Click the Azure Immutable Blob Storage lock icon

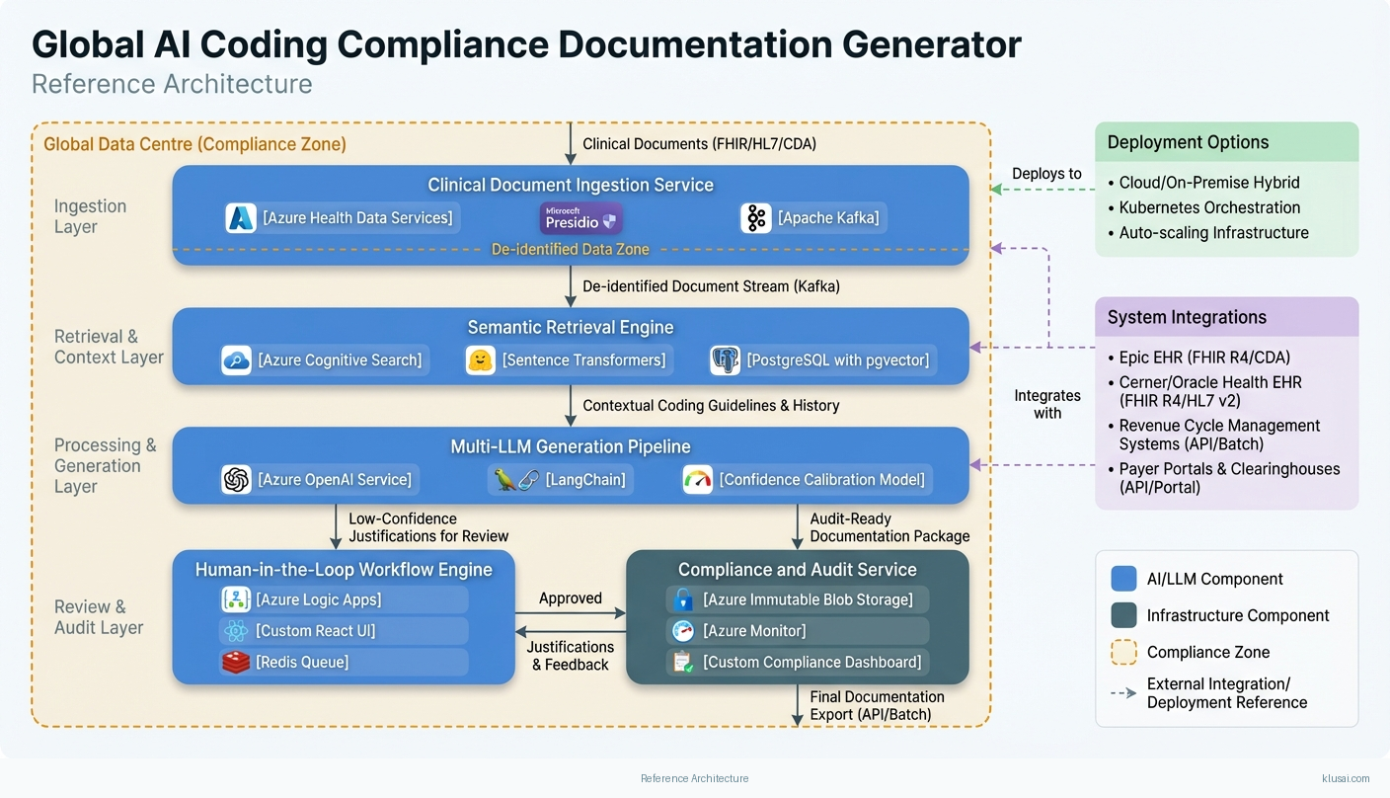tap(682, 599)
